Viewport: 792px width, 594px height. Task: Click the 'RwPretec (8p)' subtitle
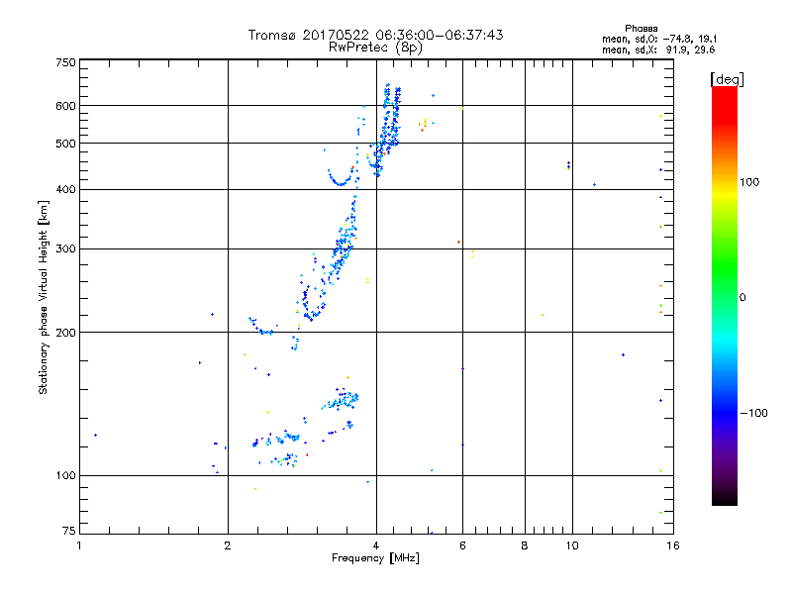(375, 48)
